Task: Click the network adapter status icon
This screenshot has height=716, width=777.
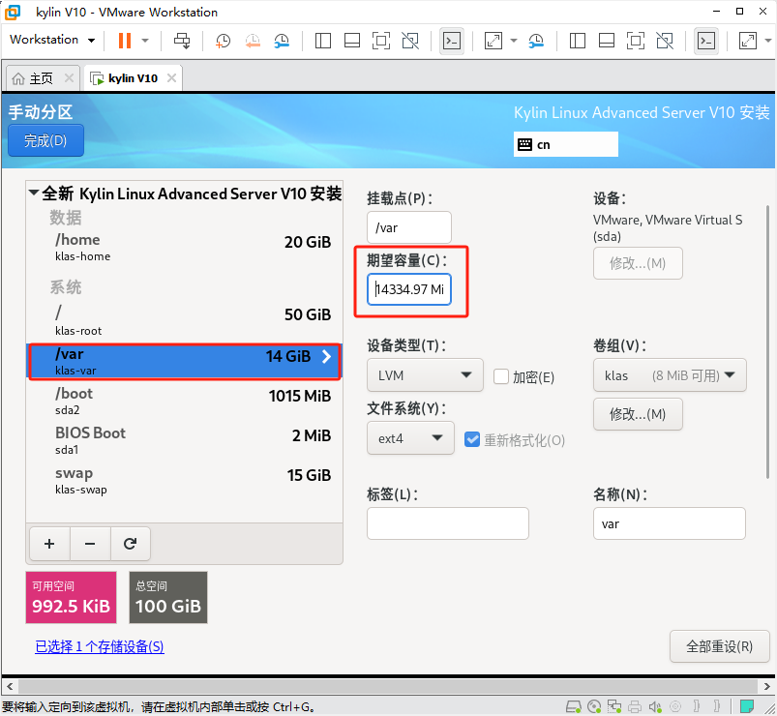Action: pos(614,706)
